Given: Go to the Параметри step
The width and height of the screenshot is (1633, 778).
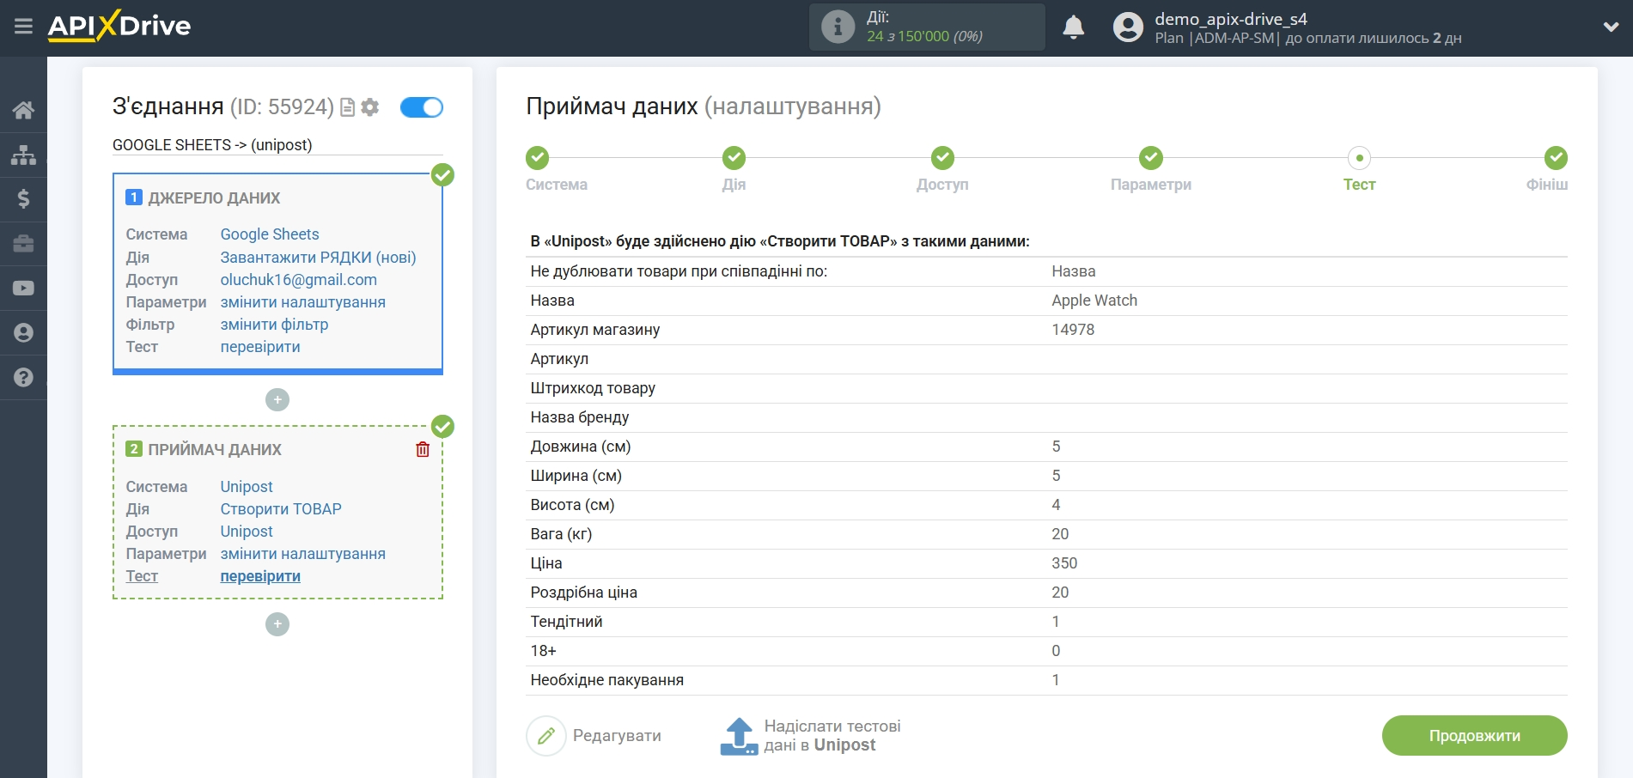Looking at the screenshot, I should click(x=1150, y=159).
